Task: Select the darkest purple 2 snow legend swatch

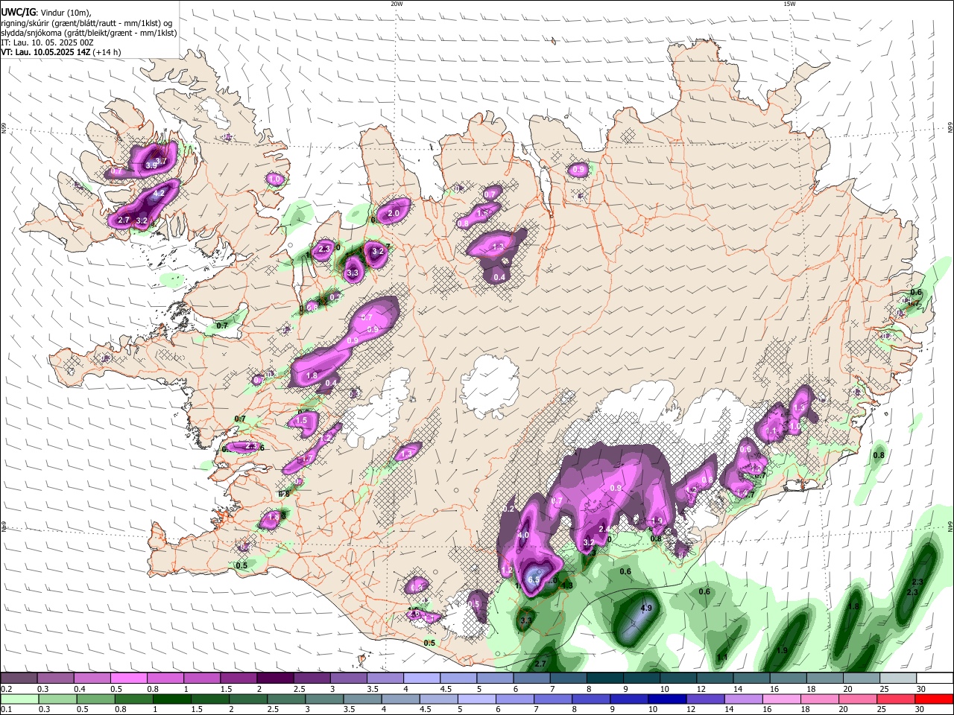Action: click(275, 679)
